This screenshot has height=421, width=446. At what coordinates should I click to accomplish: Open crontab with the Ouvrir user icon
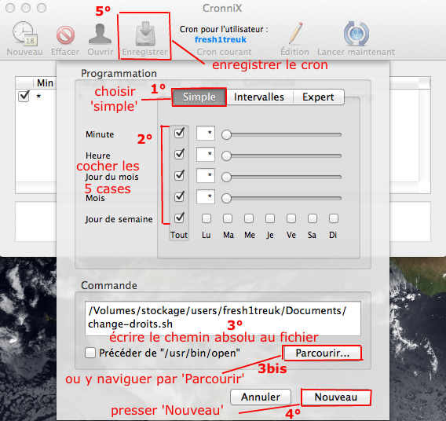(x=100, y=34)
